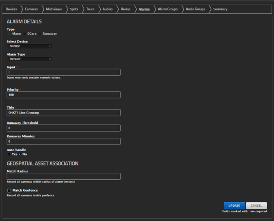
Task: Select the ECare type radio button
Action: (25, 34)
